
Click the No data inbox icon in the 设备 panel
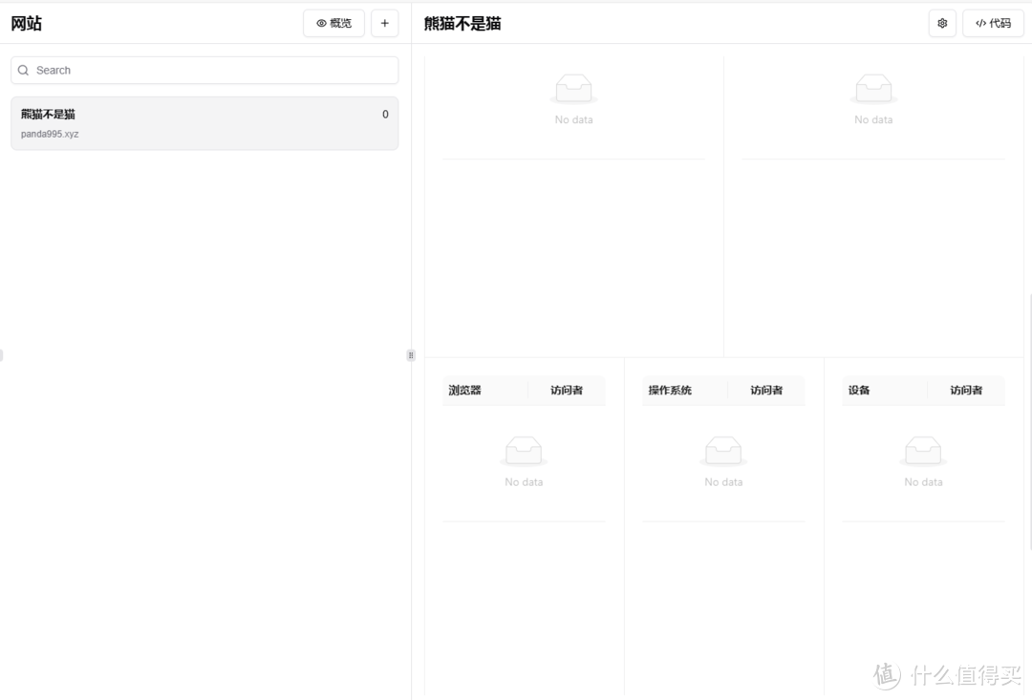click(923, 450)
